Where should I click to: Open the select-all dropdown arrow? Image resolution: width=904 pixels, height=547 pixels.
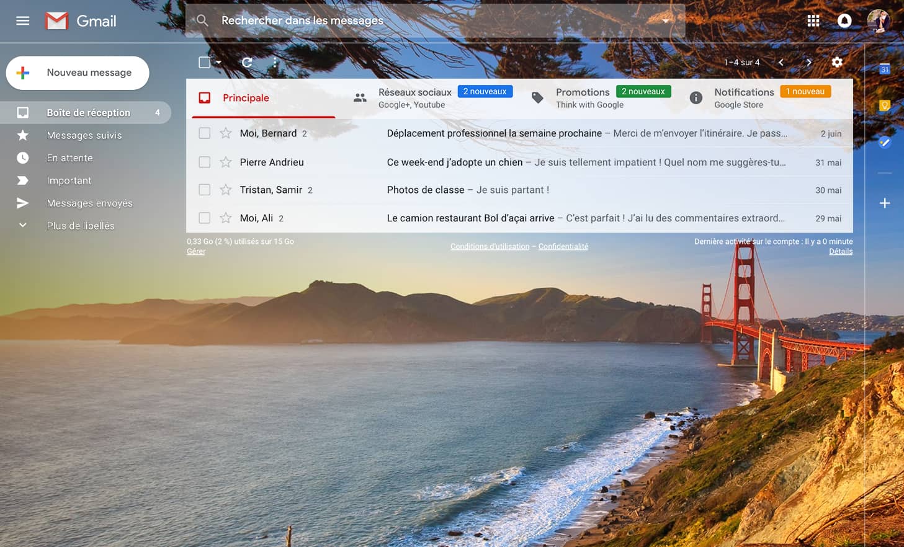coord(218,62)
